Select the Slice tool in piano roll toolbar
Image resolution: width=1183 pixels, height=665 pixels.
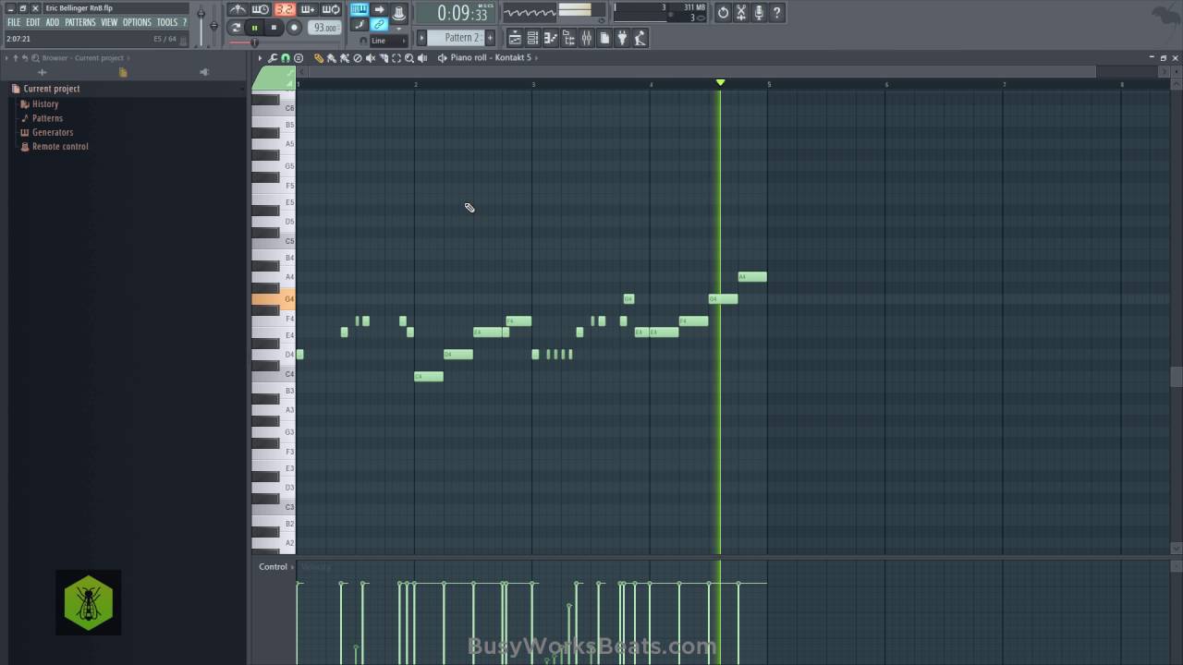383,57
